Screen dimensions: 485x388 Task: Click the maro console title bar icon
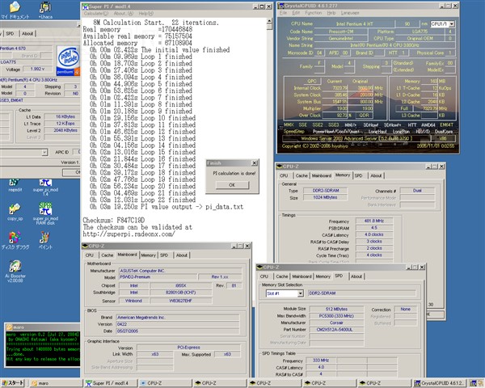click(9, 327)
